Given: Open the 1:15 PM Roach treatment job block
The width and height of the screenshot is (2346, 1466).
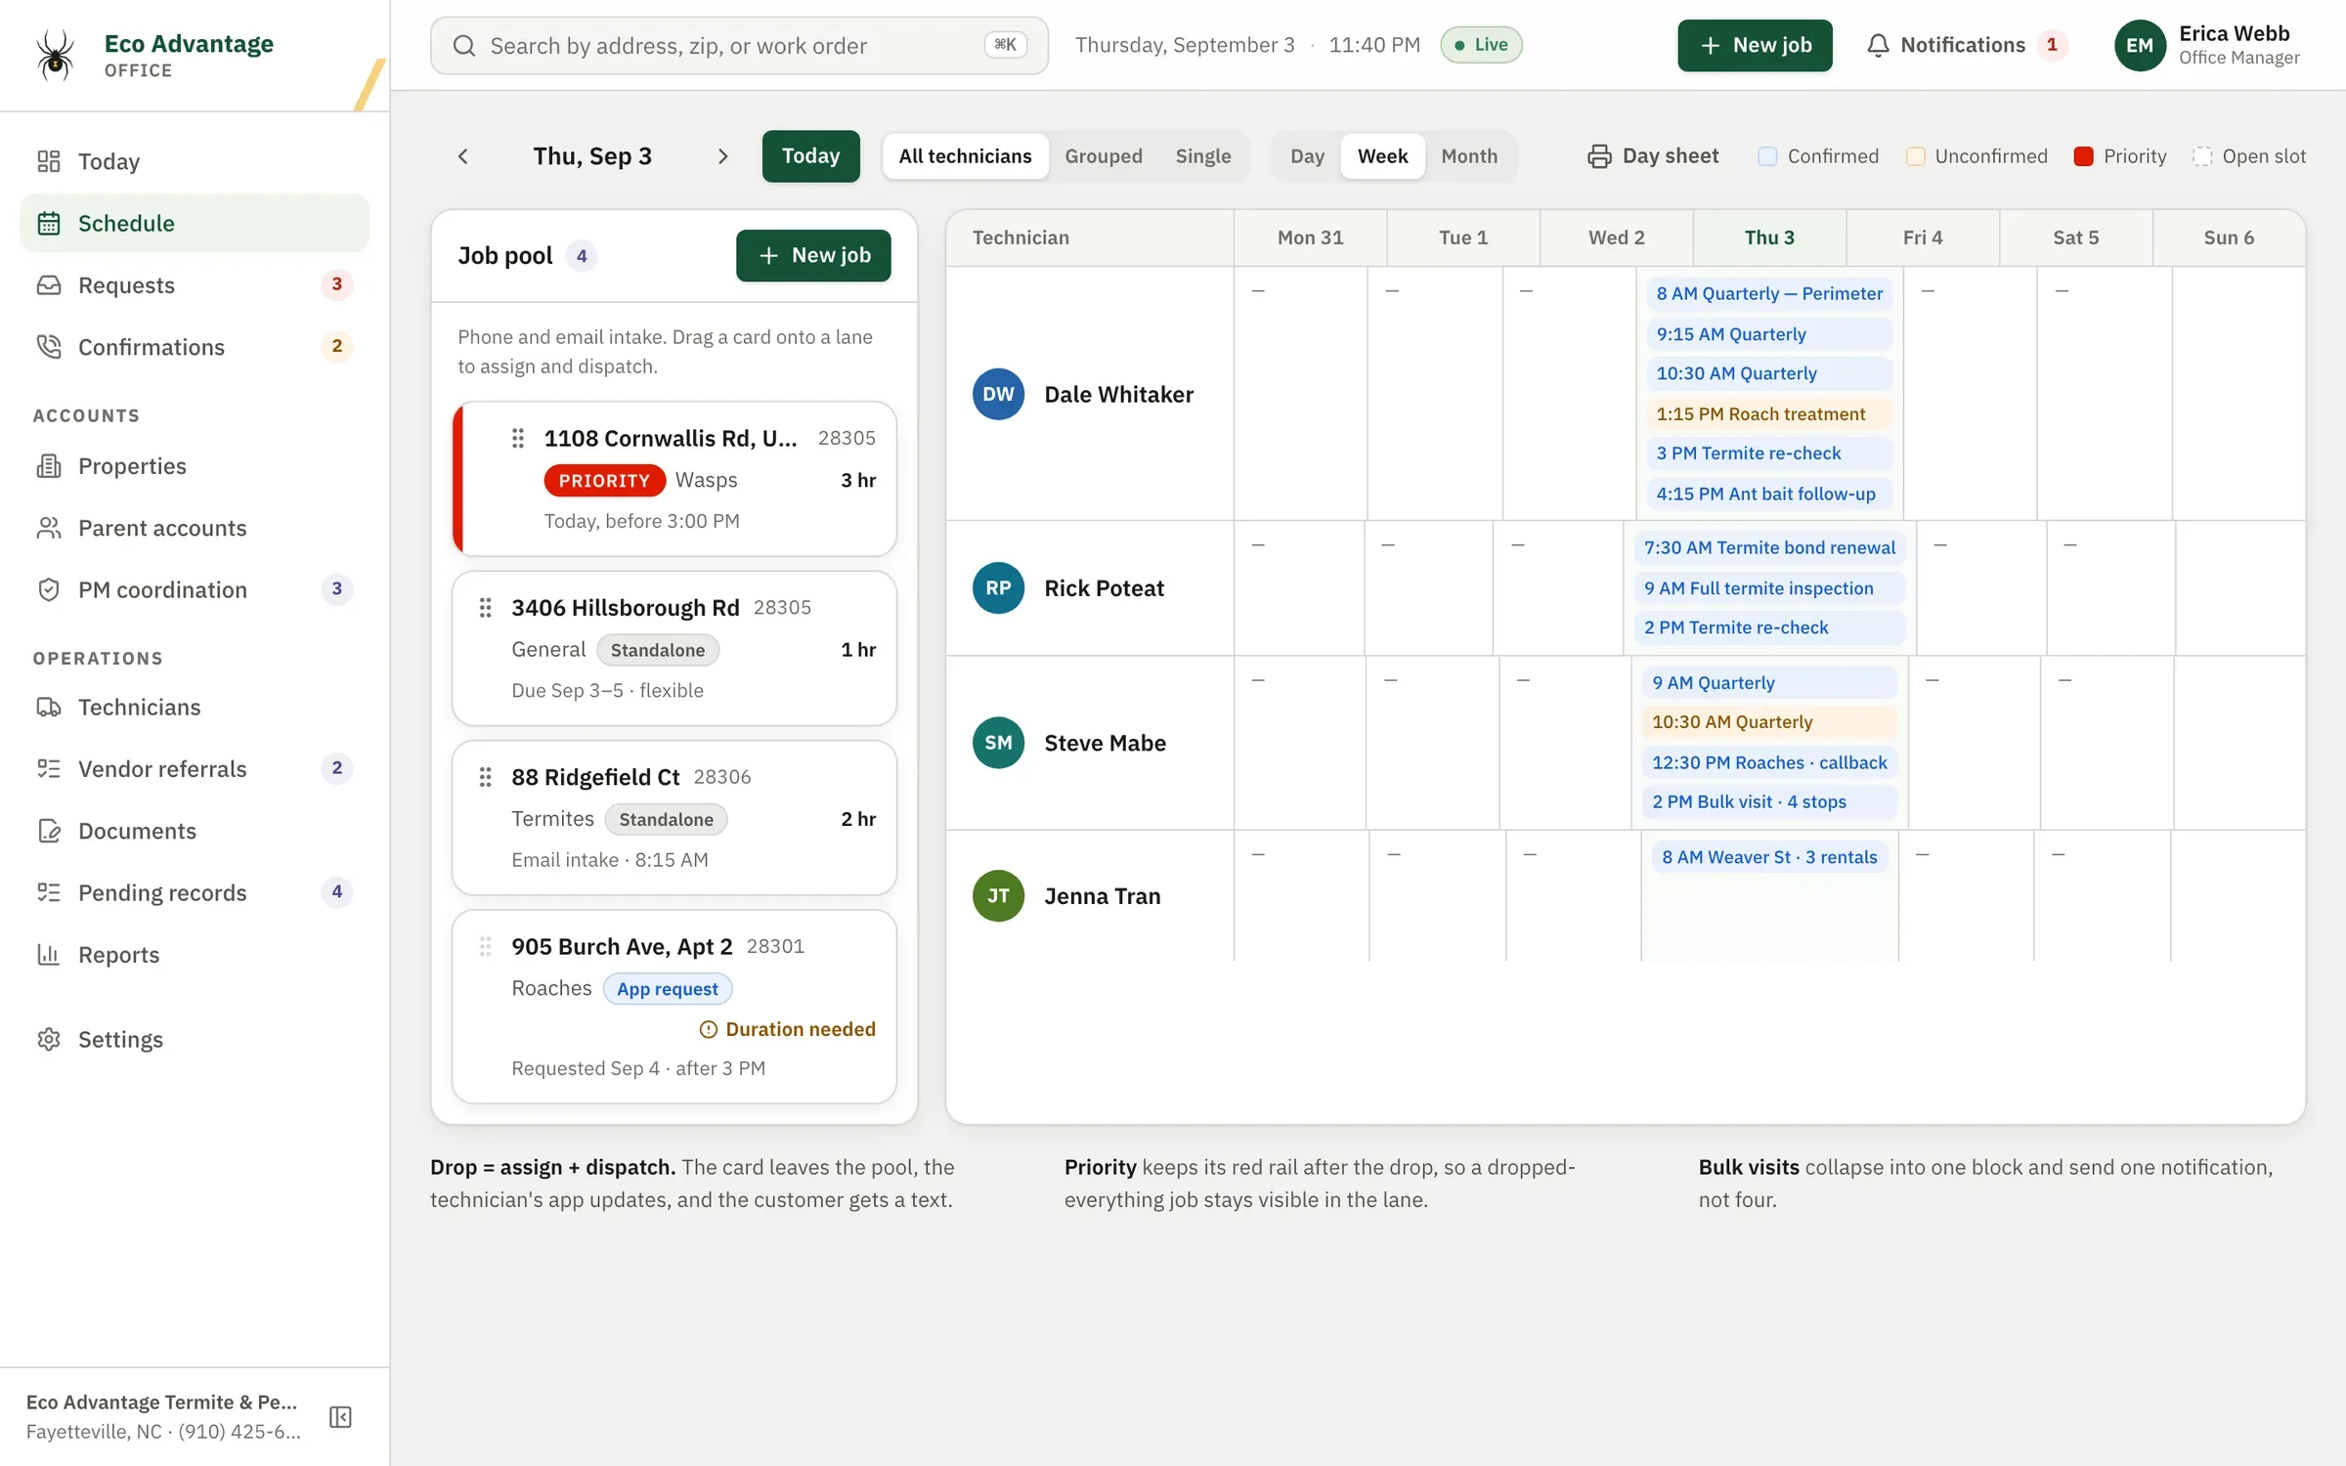Looking at the screenshot, I should point(1768,413).
